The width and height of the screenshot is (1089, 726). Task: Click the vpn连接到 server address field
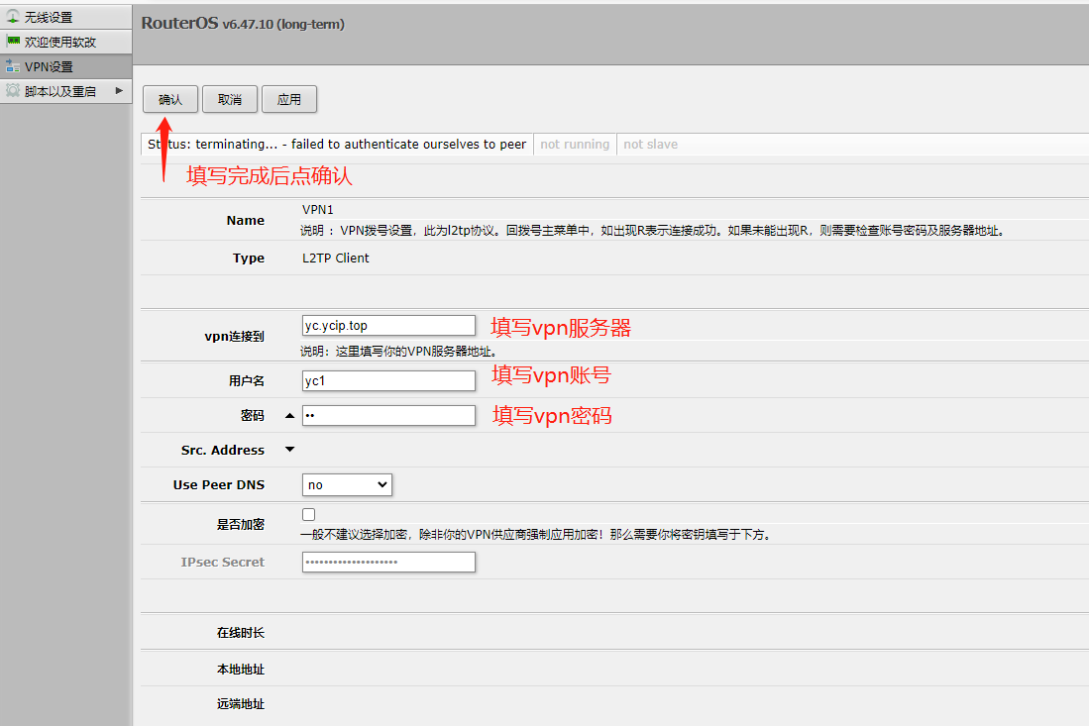pos(388,325)
